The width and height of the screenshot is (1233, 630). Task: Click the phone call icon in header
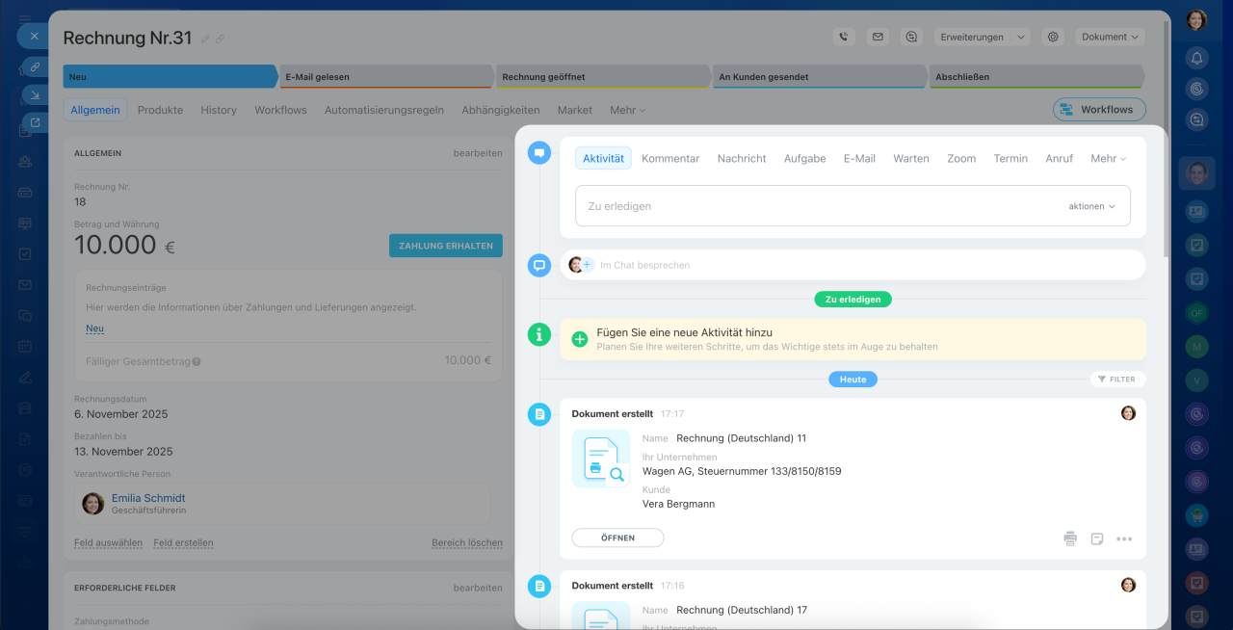(844, 37)
